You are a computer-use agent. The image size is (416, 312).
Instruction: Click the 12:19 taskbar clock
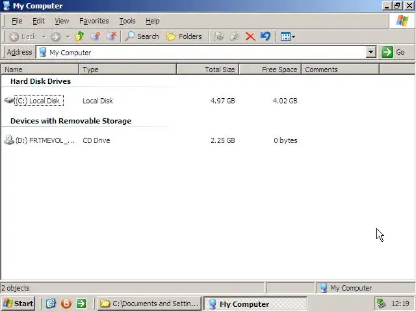click(400, 304)
